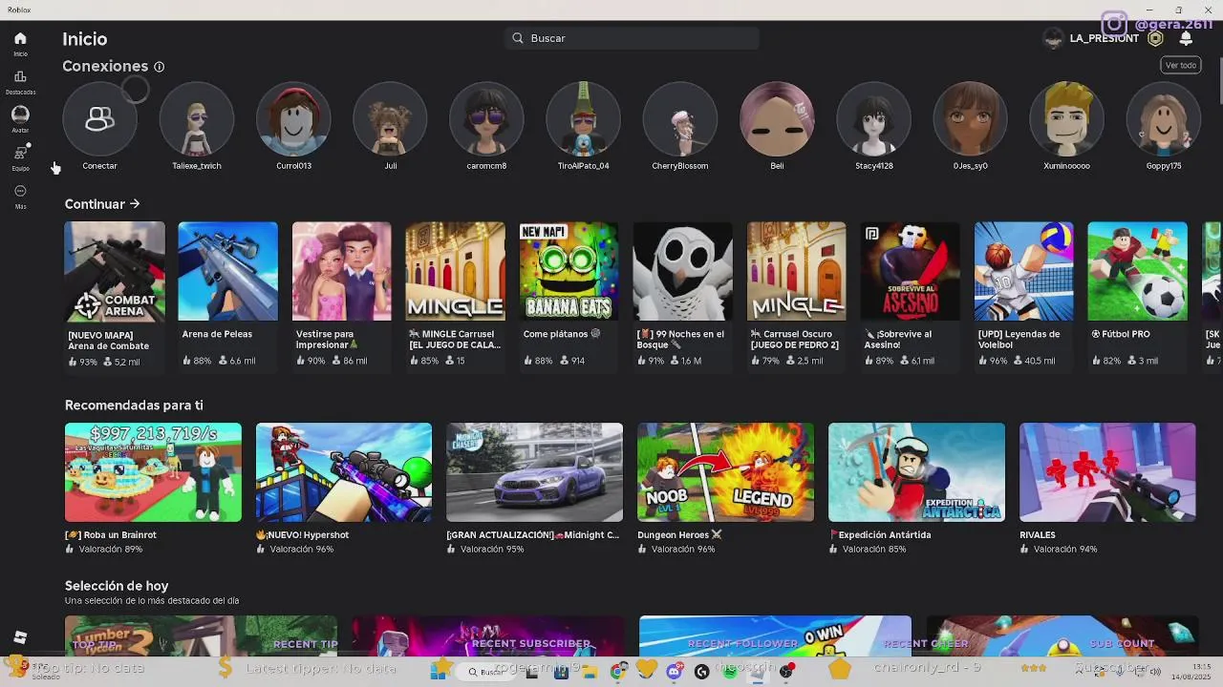Click Valoración 89% under Roba un Brainrot
This screenshot has width=1223, height=687.
pos(104,550)
